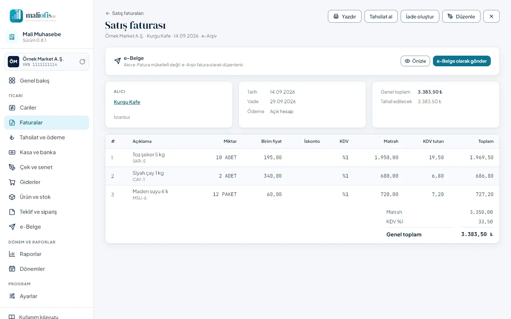Viewport: 511px width, 319px height.
Task: Close the invoice with the X button
Action: click(491, 16)
